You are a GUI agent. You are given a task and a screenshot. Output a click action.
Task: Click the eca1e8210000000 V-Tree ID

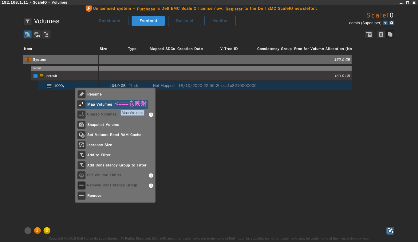[239, 86]
